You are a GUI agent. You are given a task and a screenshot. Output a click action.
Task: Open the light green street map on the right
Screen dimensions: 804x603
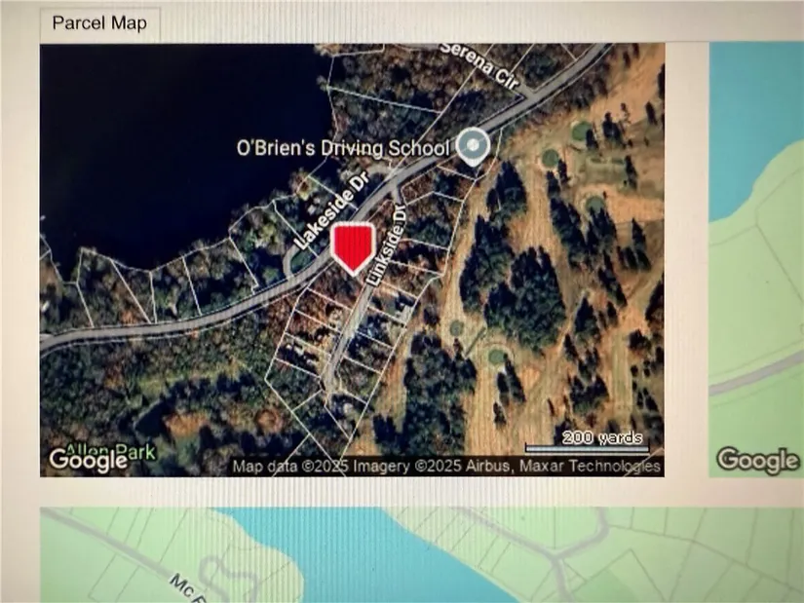pyautogui.click(x=756, y=259)
